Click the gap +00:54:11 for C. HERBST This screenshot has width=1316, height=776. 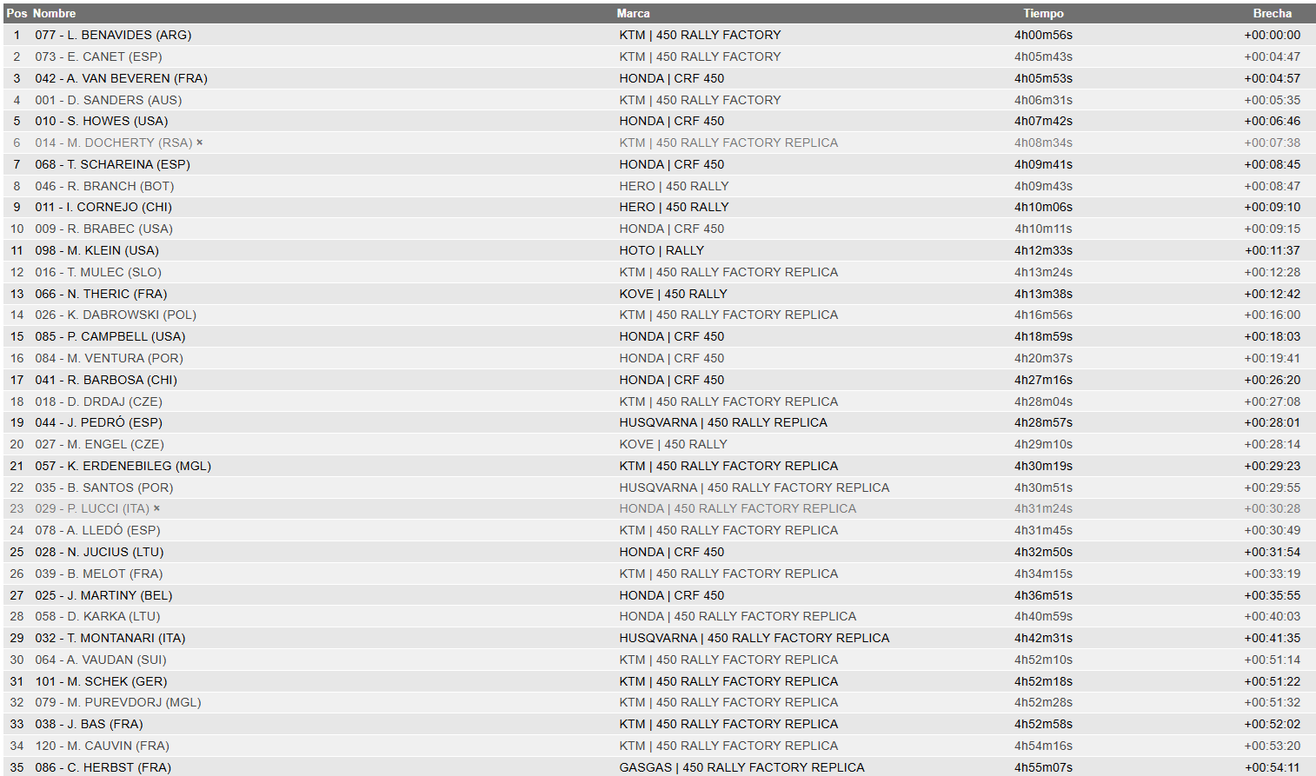(1272, 767)
